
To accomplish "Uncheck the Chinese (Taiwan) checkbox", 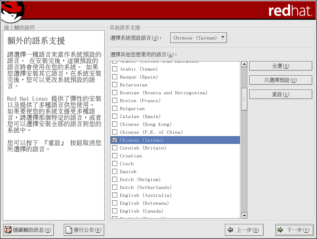I will 114,140.
